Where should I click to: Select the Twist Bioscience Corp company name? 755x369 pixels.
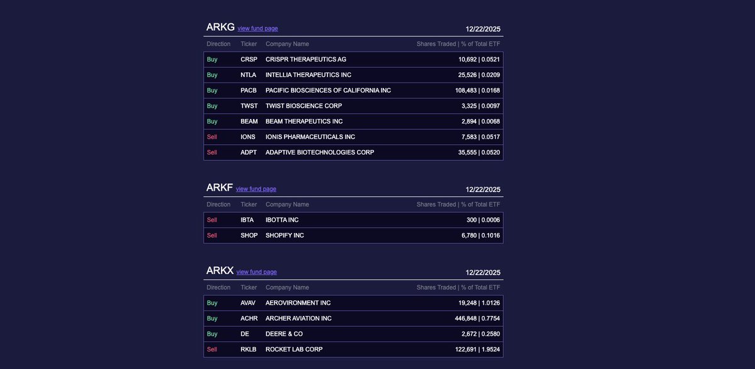click(x=304, y=106)
